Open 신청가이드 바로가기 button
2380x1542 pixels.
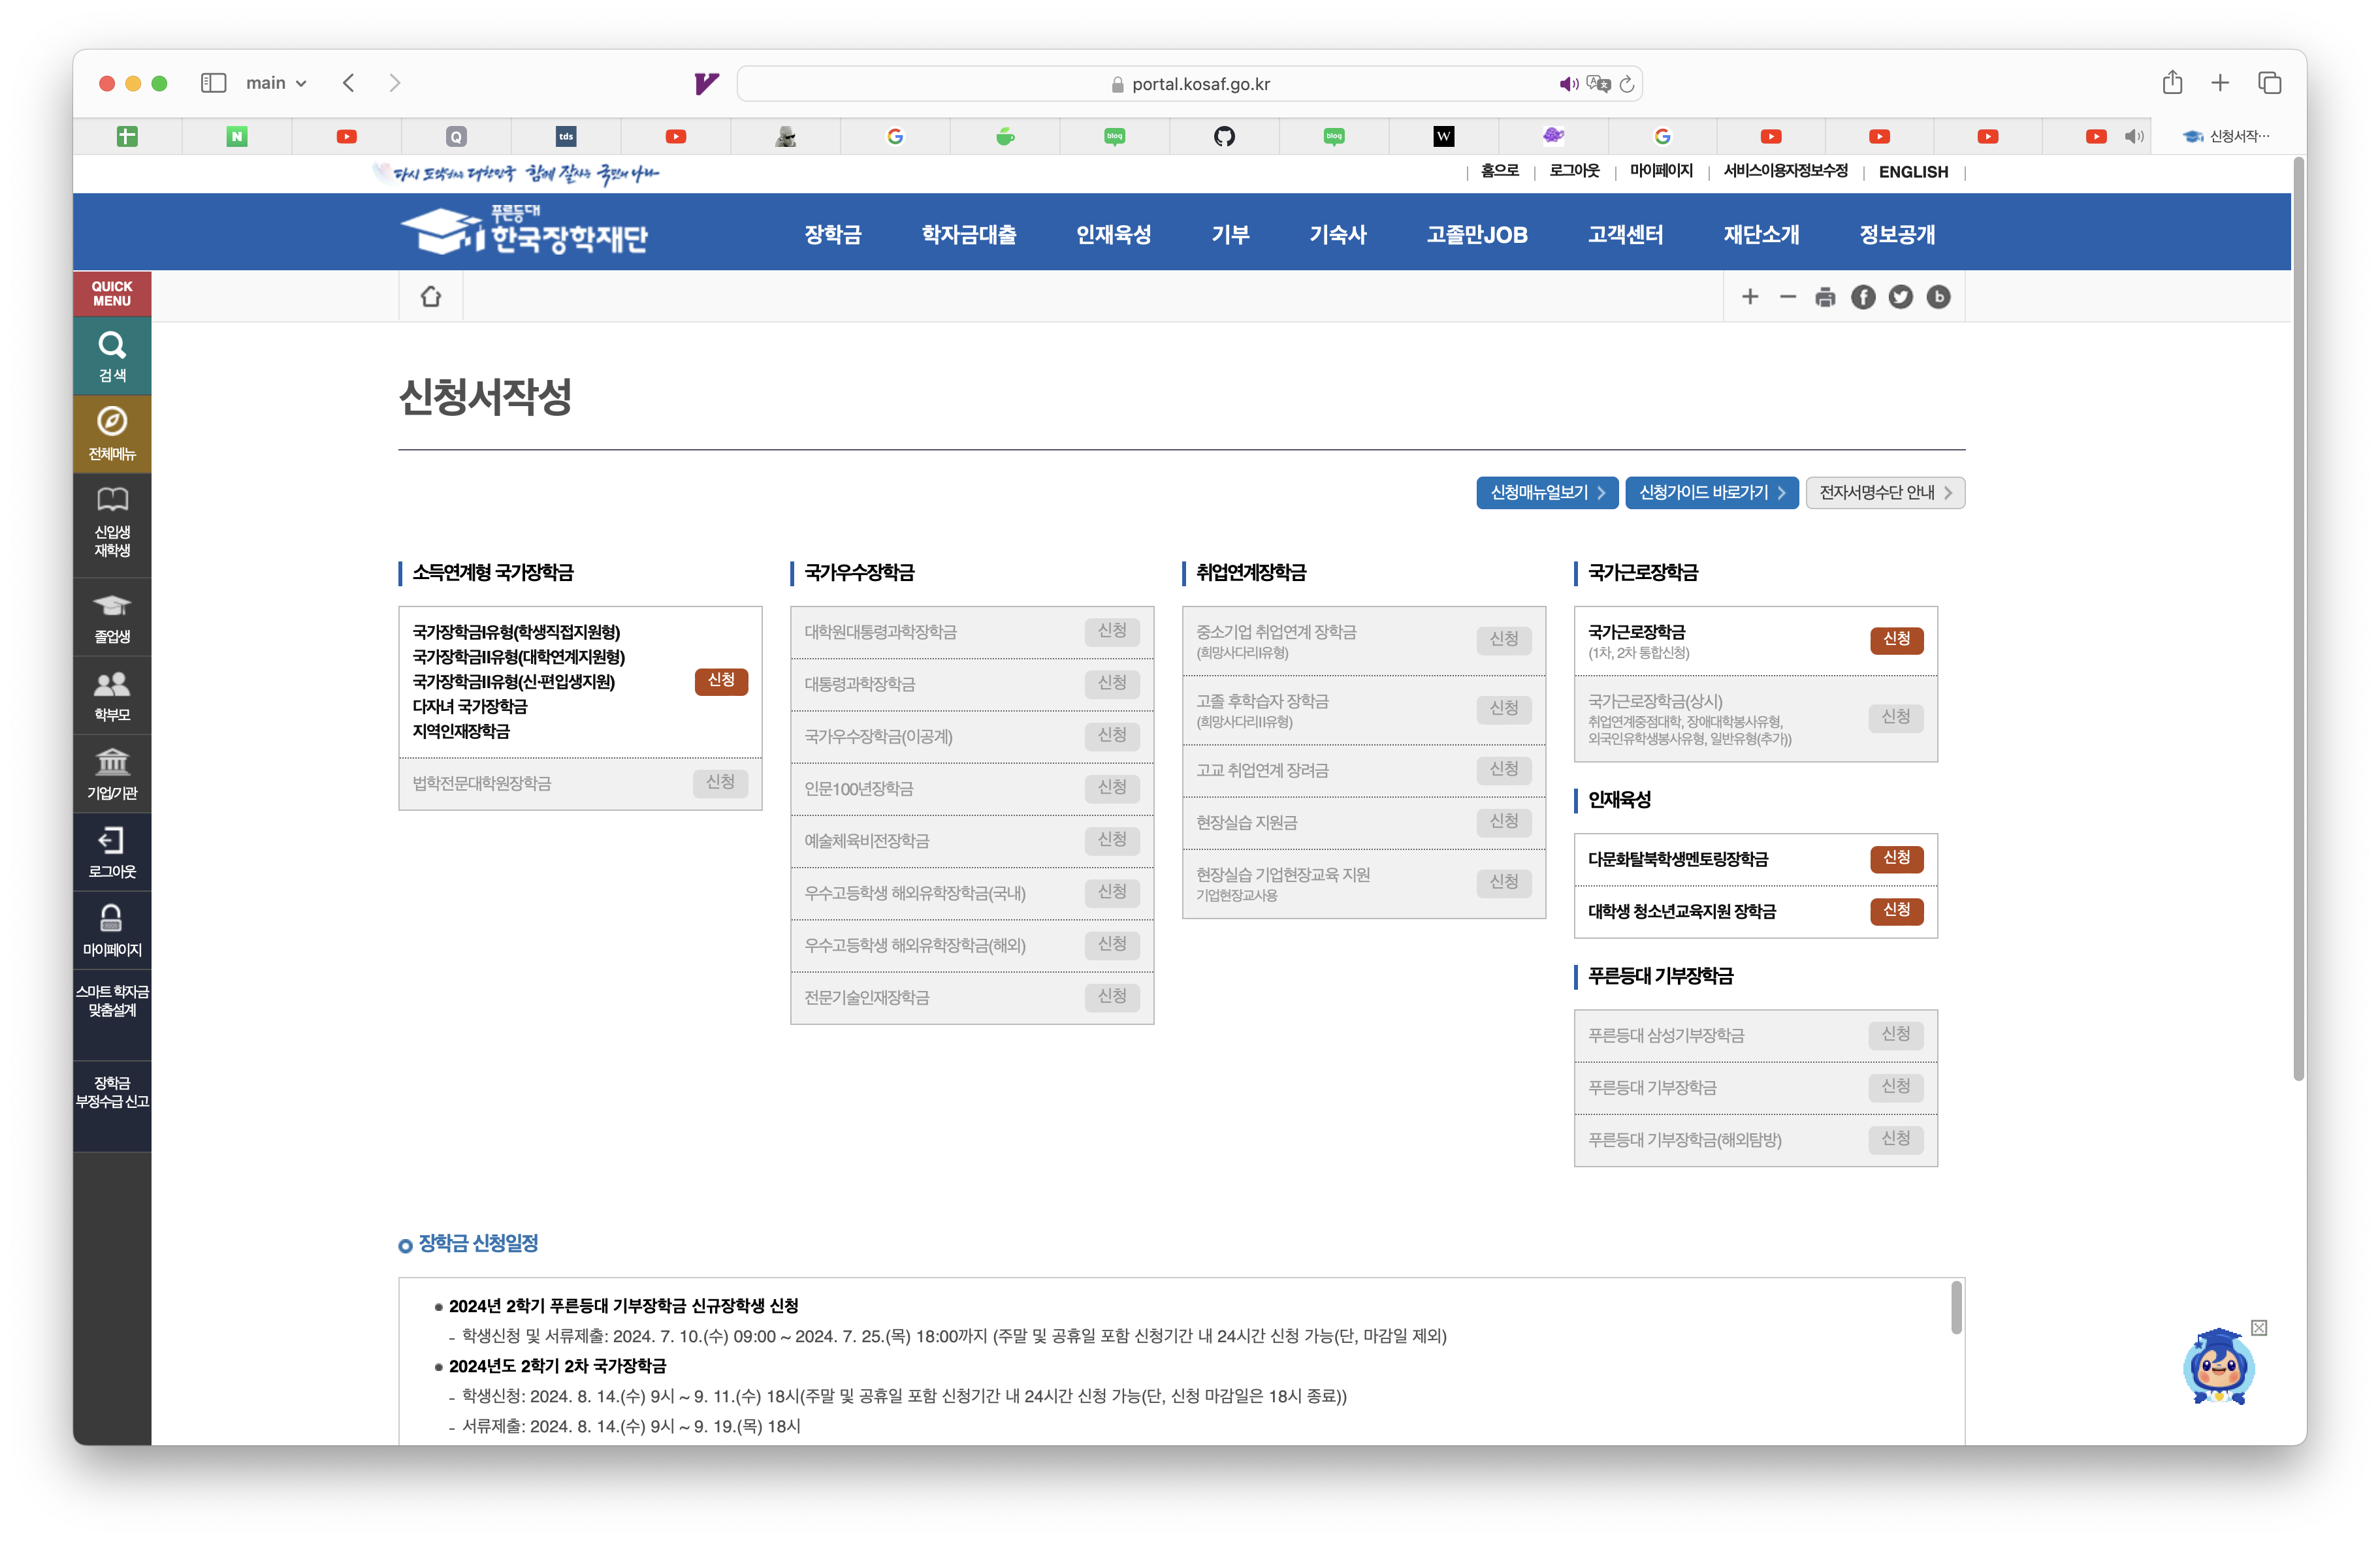(1711, 493)
